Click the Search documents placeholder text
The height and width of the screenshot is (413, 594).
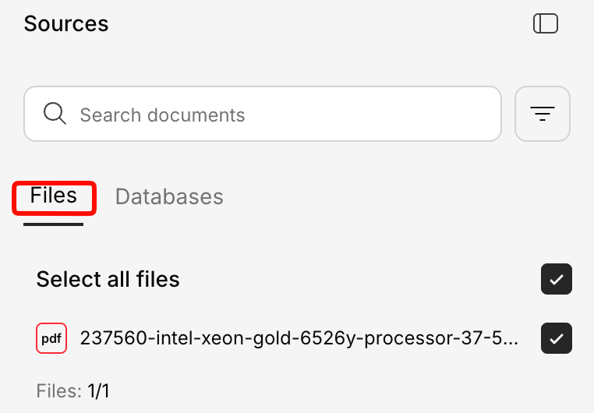coord(162,115)
